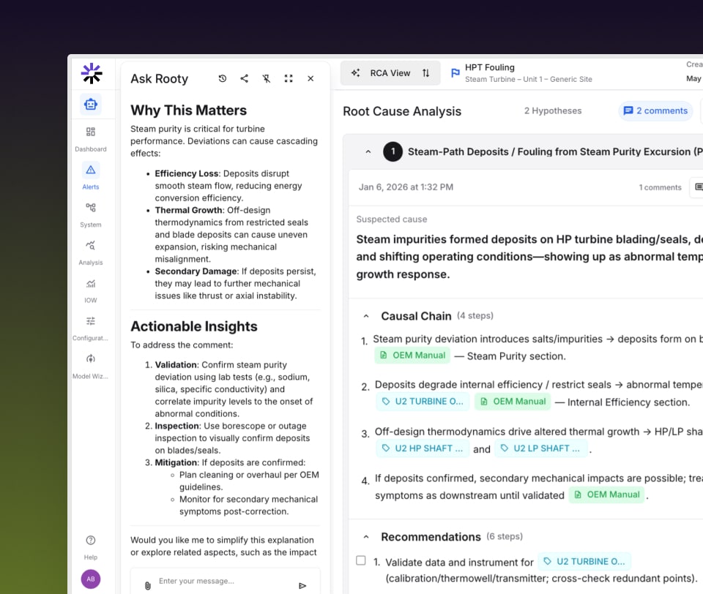Open the Alerts sidebar item
This screenshot has height=594, width=703.
[91, 176]
